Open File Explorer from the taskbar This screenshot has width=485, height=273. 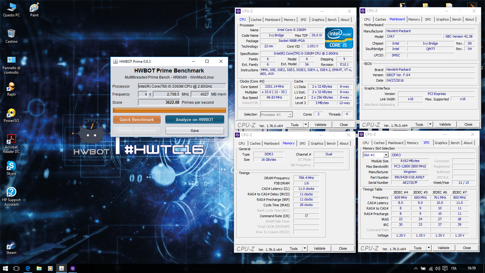click(x=39, y=268)
